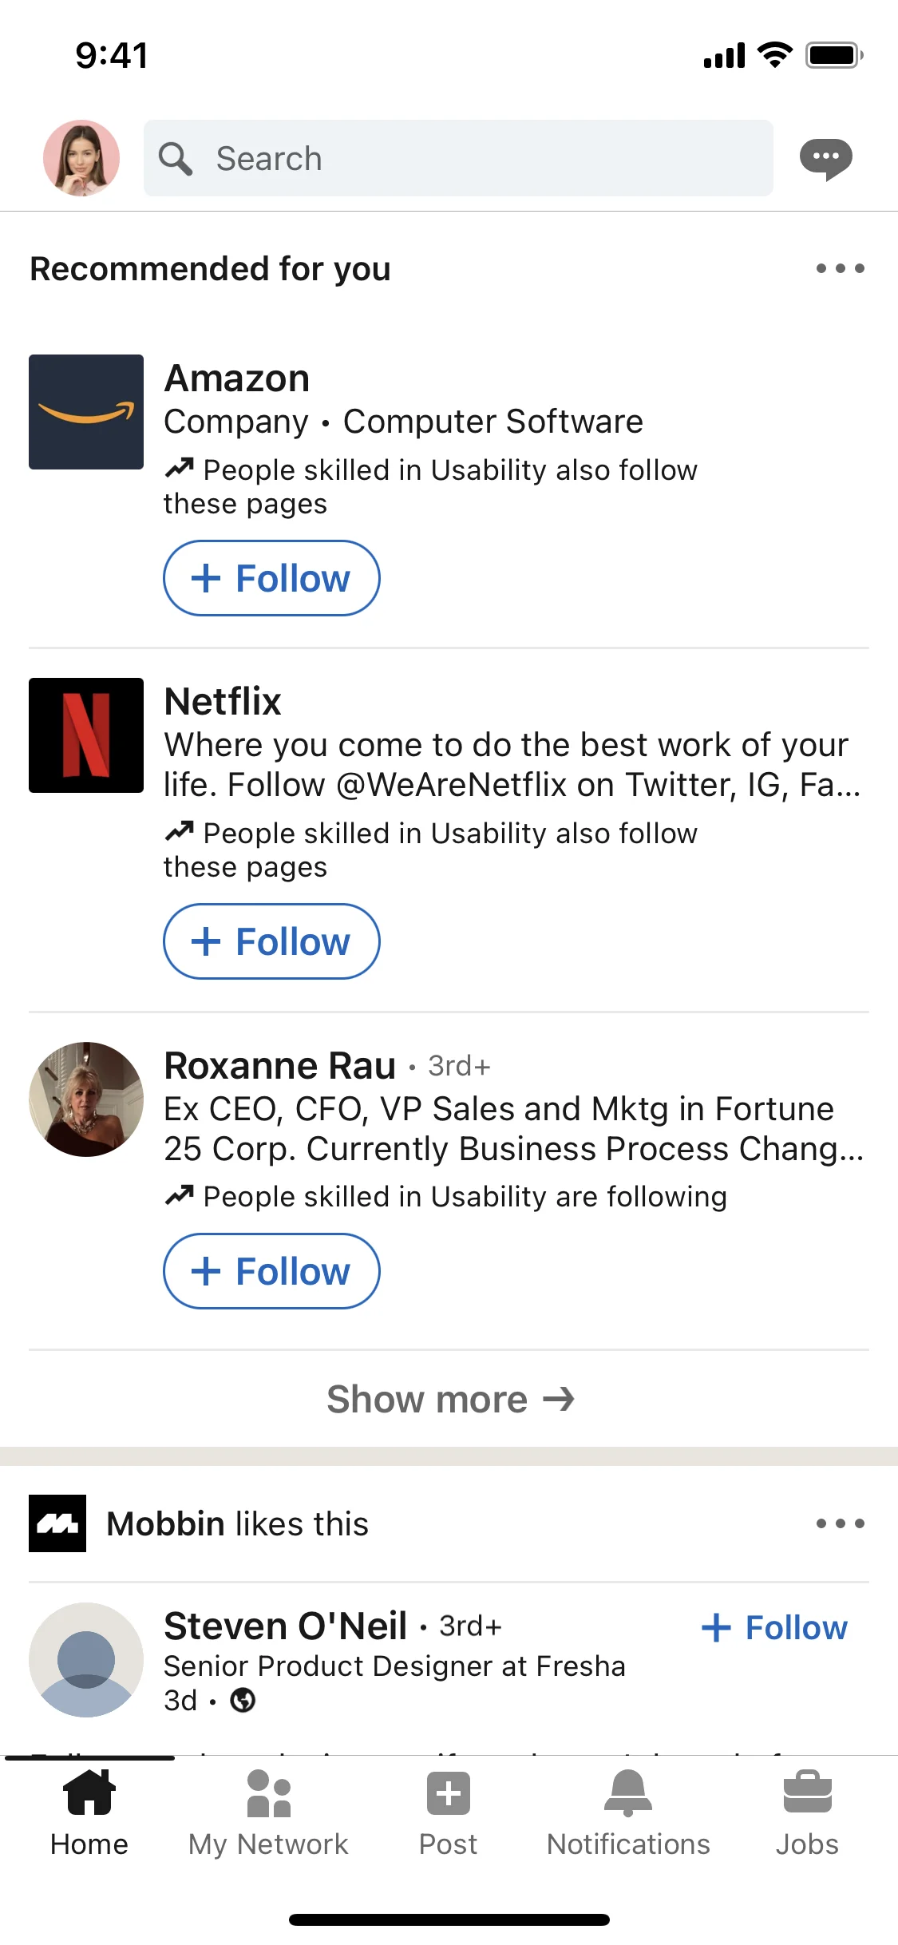This screenshot has width=898, height=1945.
Task: Tap the search magnifier icon
Action: pyautogui.click(x=176, y=157)
